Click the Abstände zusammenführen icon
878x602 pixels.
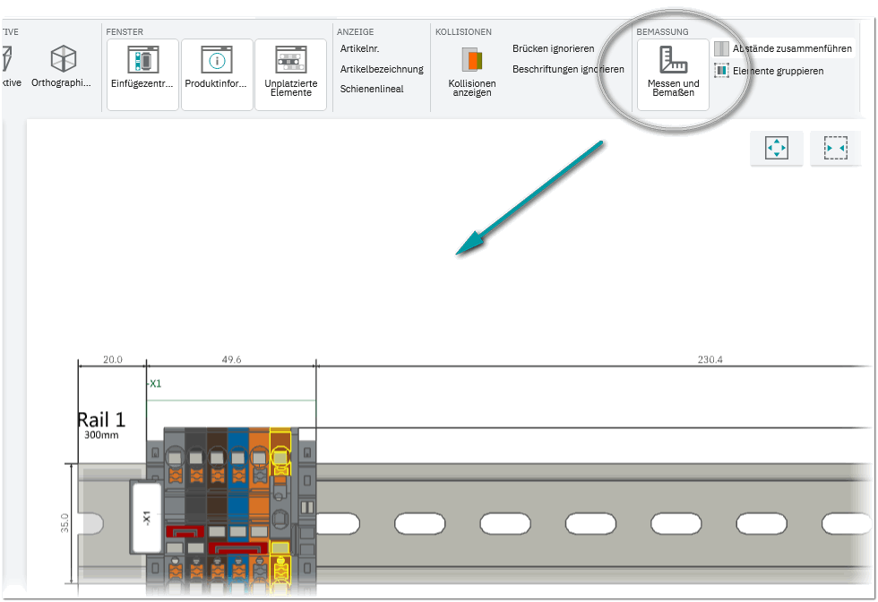(722, 48)
